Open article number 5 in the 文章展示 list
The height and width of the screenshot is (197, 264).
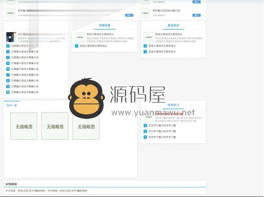(x=25, y=63)
